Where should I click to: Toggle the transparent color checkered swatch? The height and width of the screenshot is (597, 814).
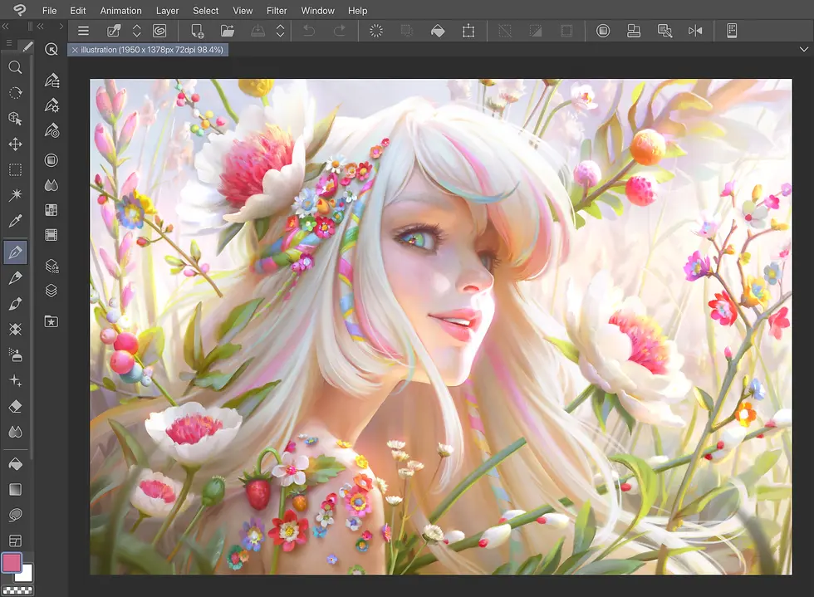coord(16,590)
